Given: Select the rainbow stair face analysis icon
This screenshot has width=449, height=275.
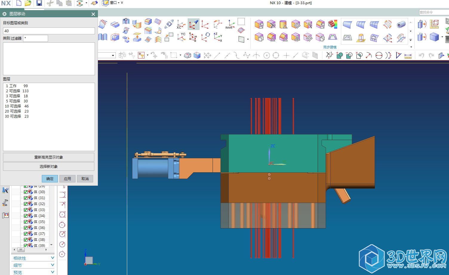Looking at the screenshot, I should [x=332, y=24].
